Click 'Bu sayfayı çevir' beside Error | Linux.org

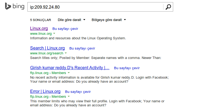[78, 92]
